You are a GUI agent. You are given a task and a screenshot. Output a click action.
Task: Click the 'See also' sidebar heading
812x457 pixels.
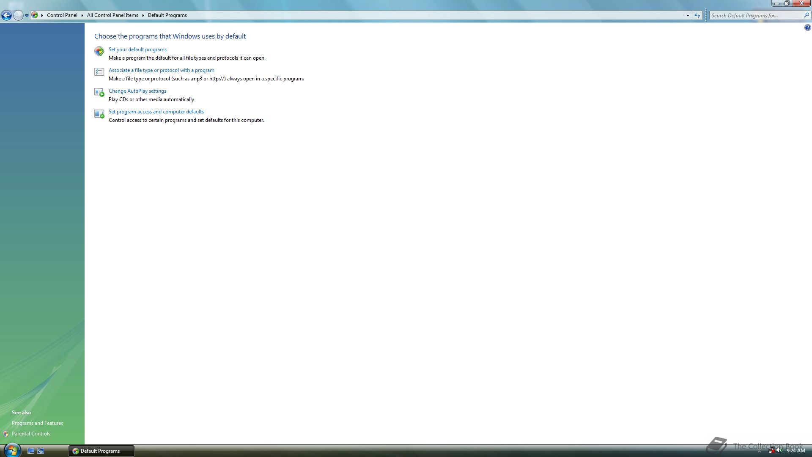[21, 413]
